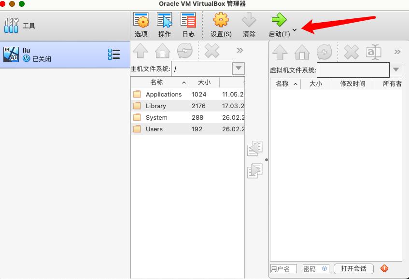The image size is (409, 279).
Task: Click the liu Windows 10 OS icon
Action: tap(11, 55)
